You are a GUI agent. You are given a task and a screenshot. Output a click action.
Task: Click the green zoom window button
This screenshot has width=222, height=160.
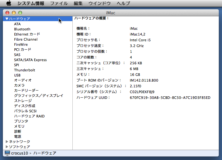click(x=20, y=13)
